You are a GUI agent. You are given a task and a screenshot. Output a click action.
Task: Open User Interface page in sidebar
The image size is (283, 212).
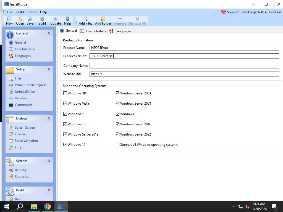[x=25, y=49]
